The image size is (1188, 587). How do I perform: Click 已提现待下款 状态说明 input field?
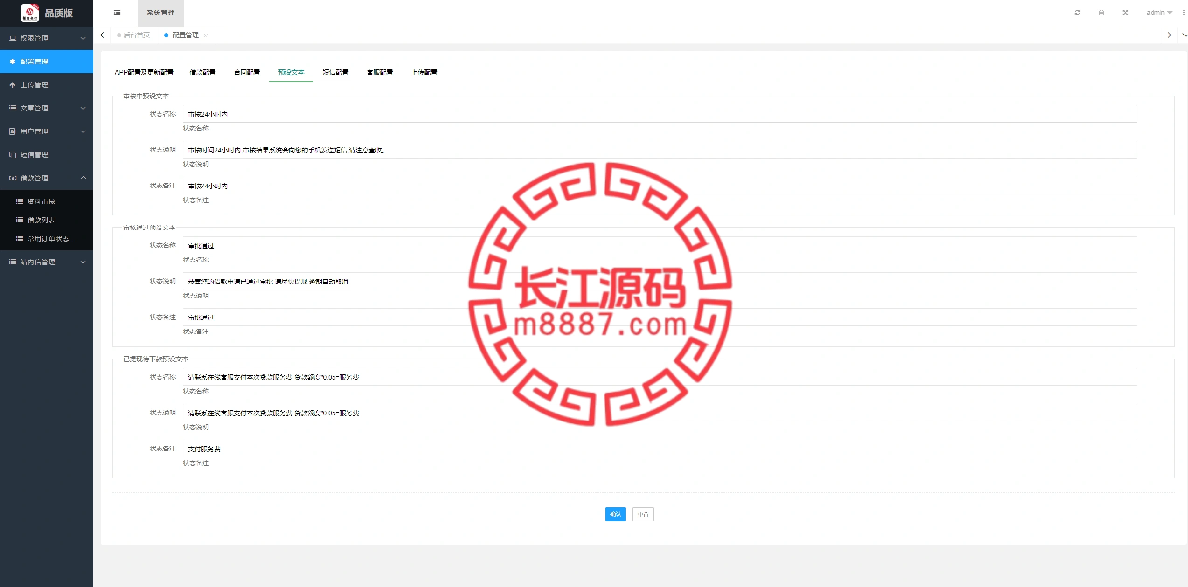tap(660, 413)
